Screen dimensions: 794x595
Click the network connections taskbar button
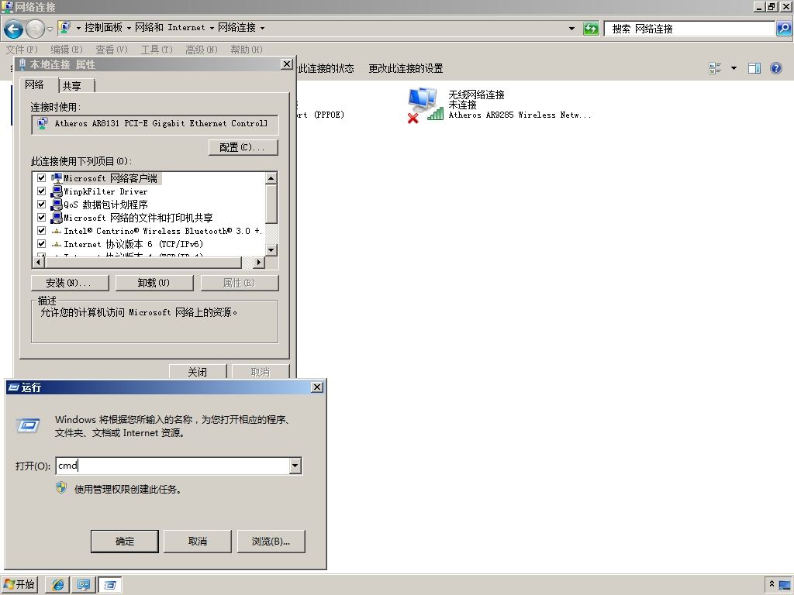[x=84, y=585]
